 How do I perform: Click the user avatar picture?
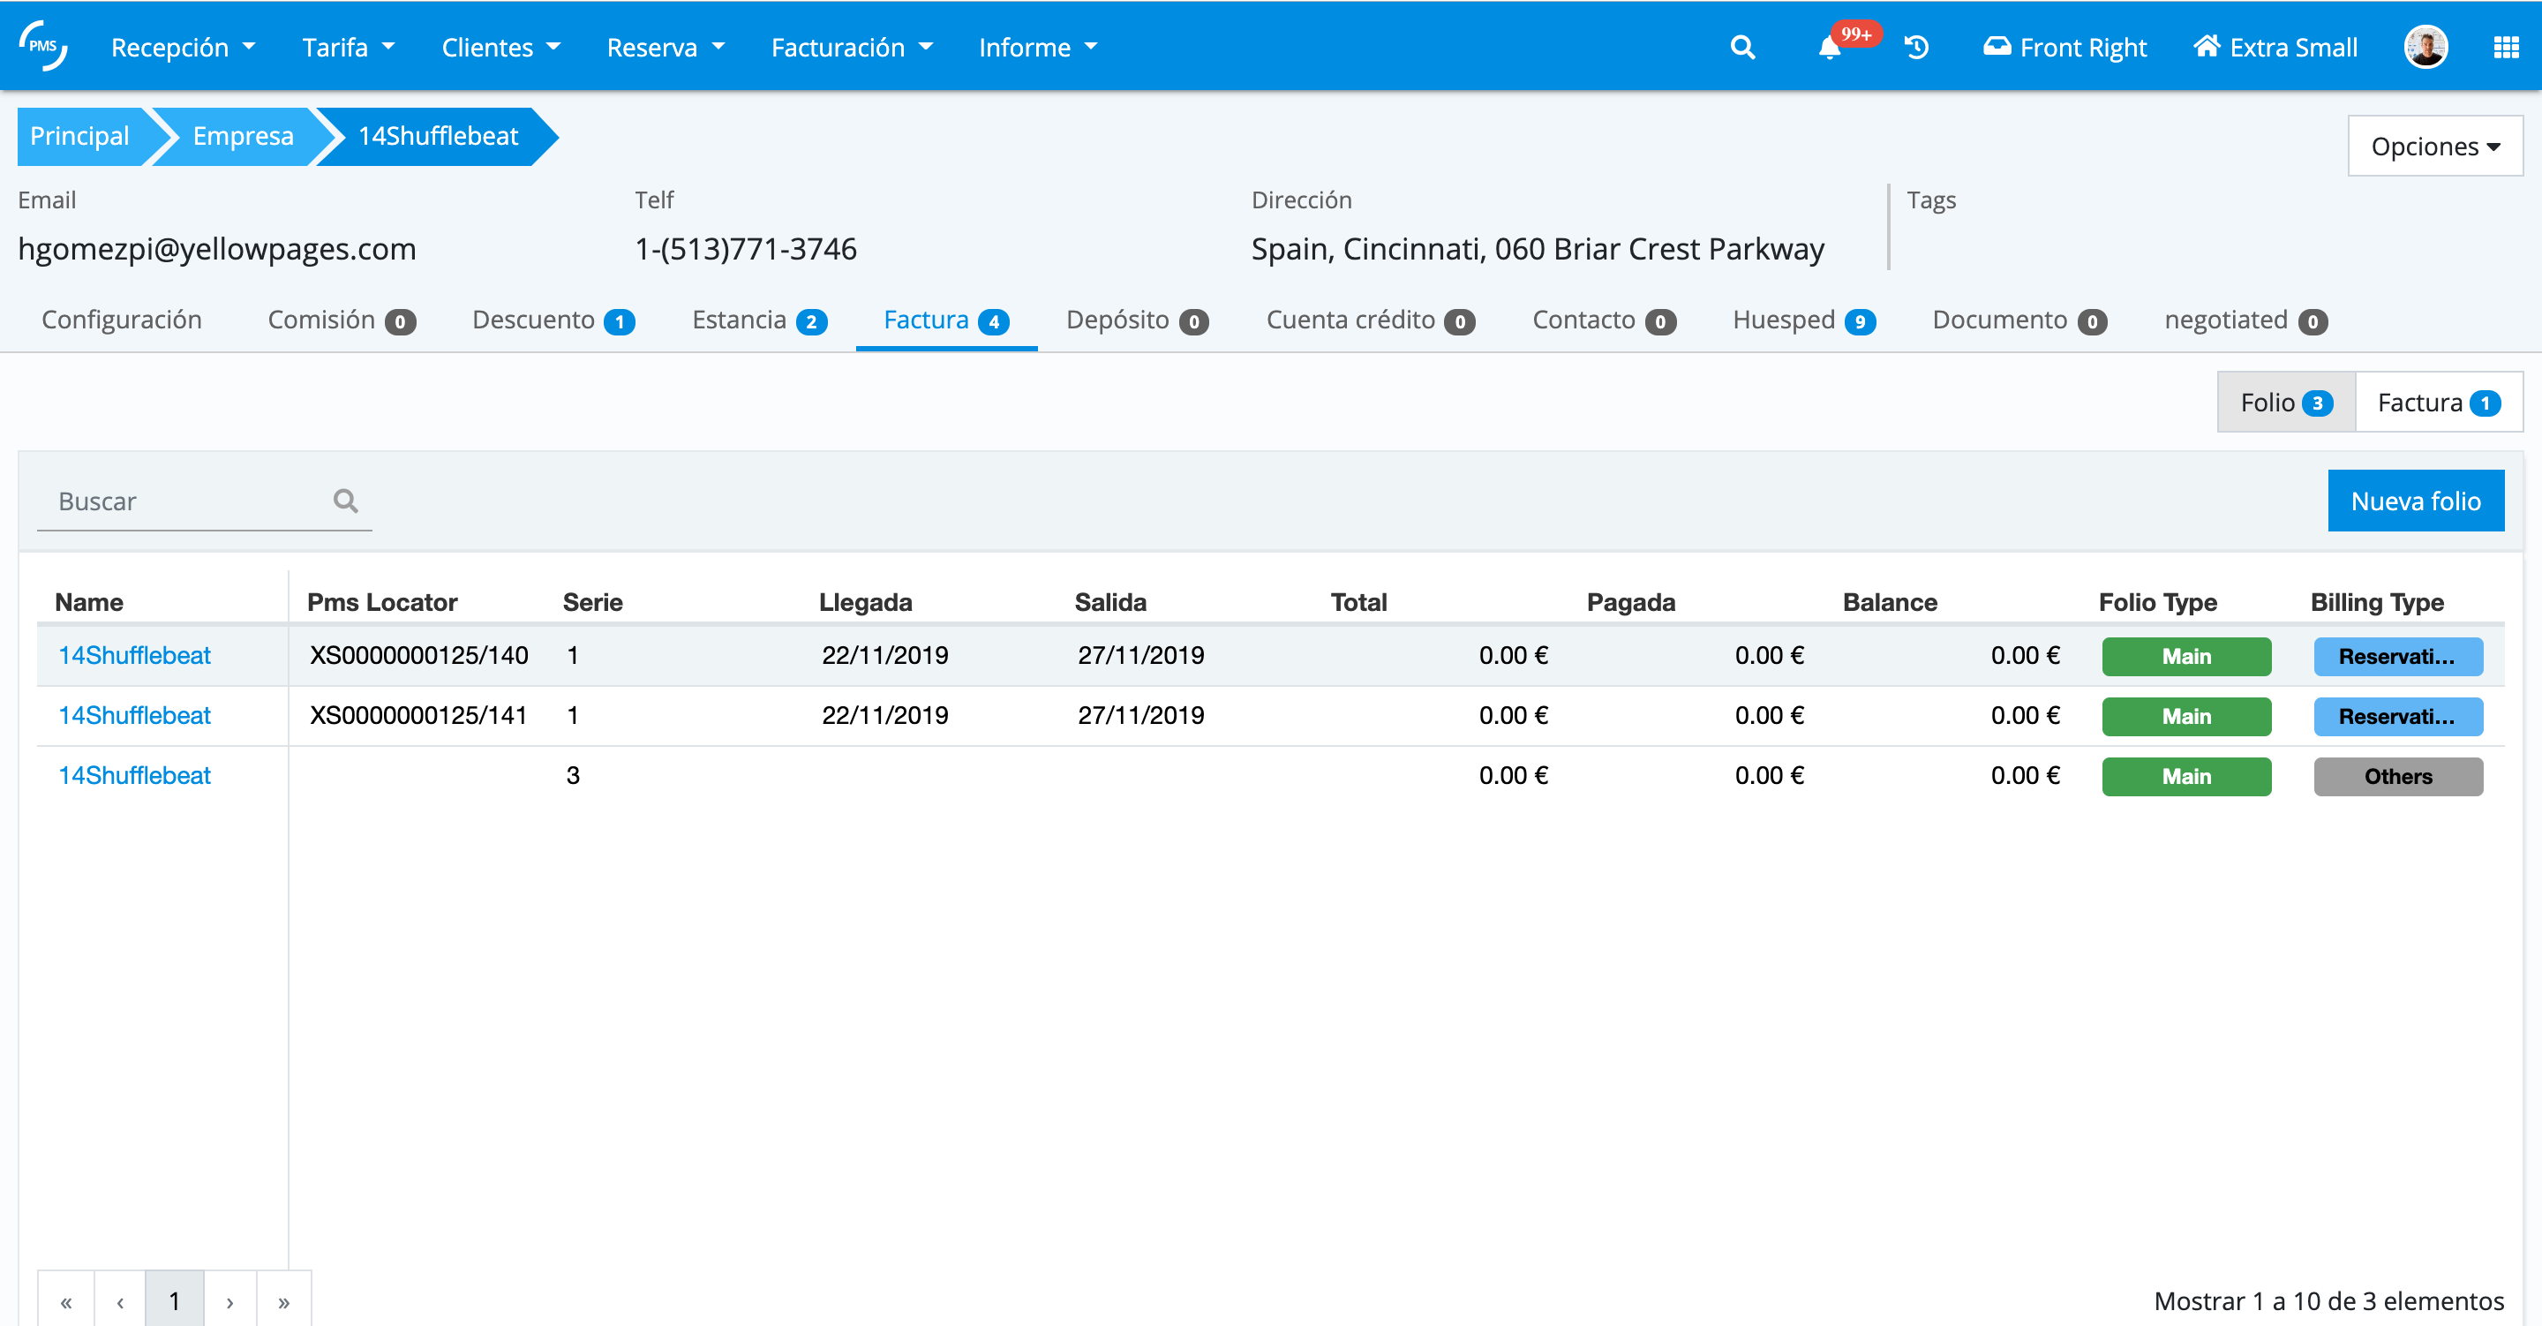point(2425,48)
